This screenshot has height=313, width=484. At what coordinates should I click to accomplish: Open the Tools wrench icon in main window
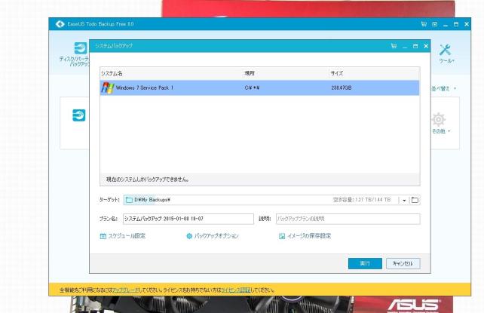click(445, 50)
